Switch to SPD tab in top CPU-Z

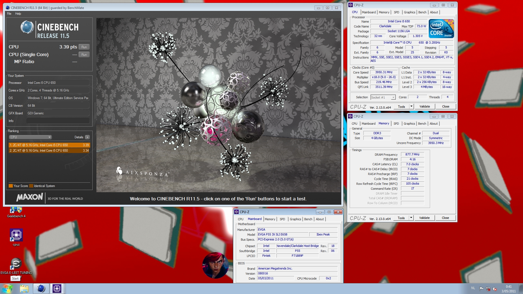coord(396,12)
